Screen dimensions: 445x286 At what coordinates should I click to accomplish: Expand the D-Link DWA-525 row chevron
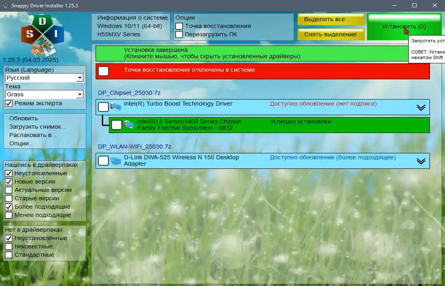[421, 161]
